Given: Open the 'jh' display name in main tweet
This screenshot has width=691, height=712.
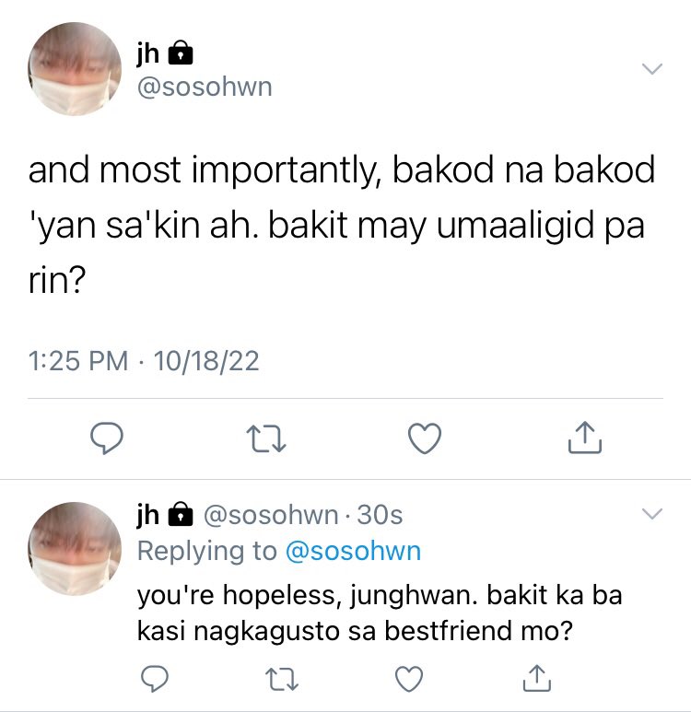Looking at the screenshot, I should click(148, 53).
